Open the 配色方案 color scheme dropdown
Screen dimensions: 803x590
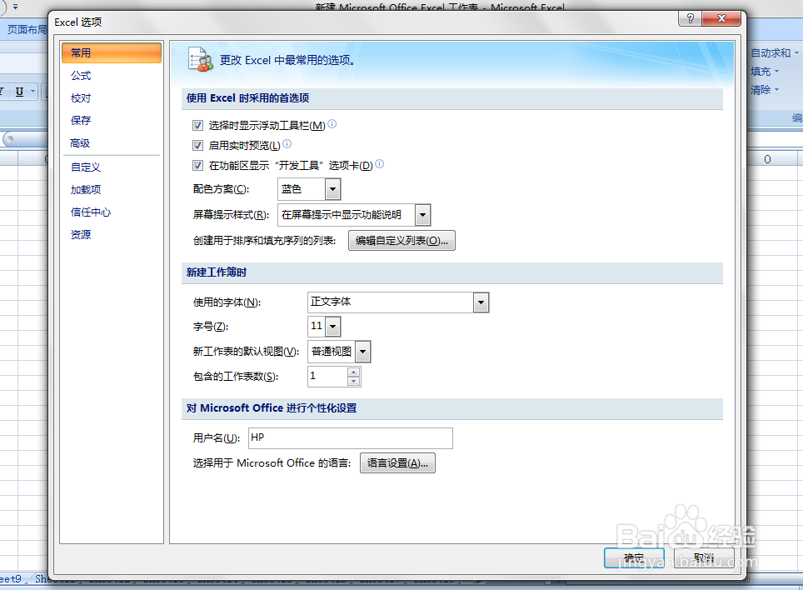click(x=332, y=189)
